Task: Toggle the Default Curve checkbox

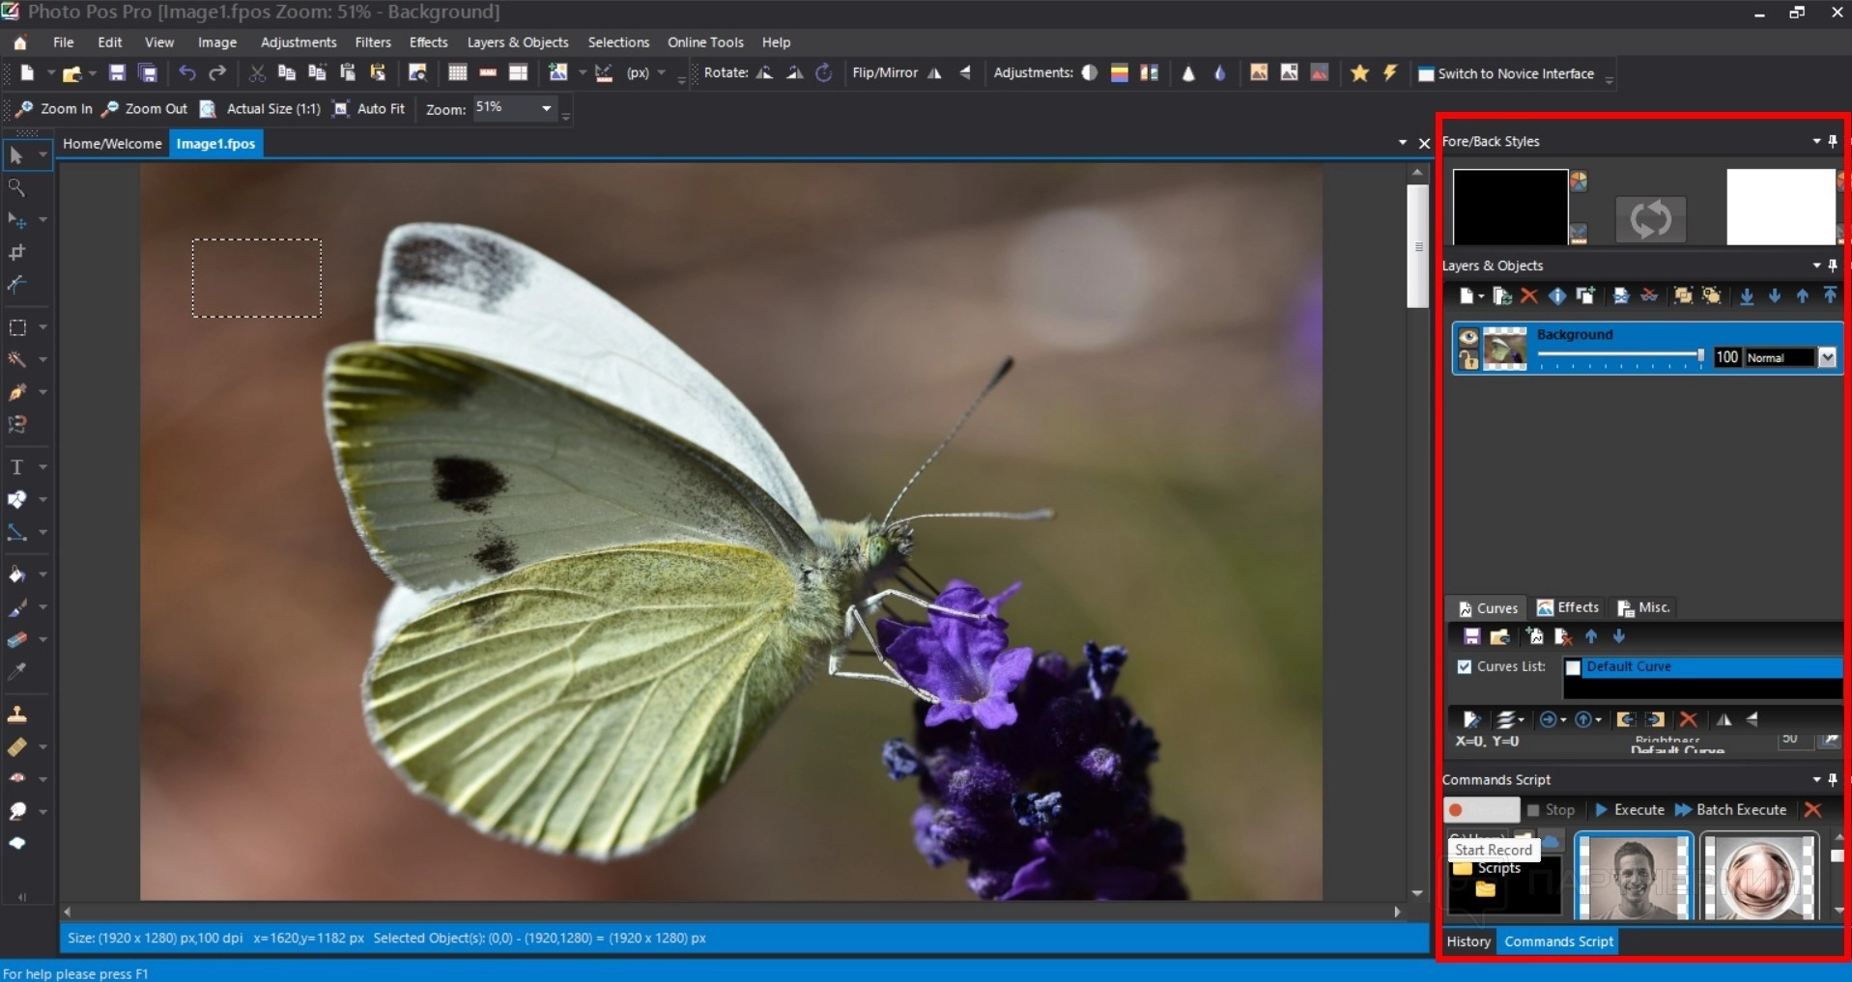Action: pos(1573,667)
